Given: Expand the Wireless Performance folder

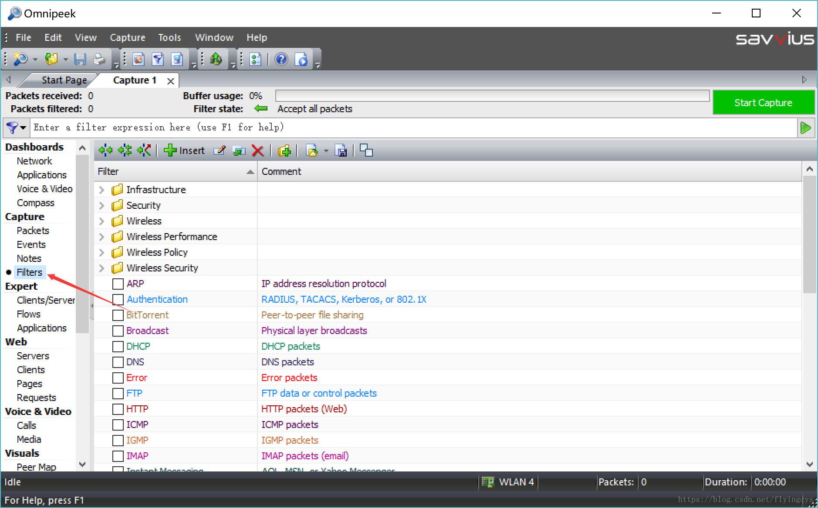Looking at the screenshot, I should click(x=101, y=237).
